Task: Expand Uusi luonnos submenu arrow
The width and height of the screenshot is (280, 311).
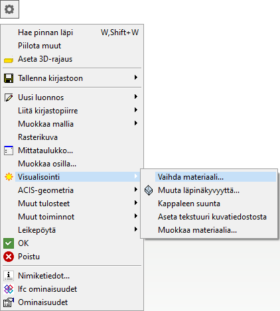Action: pos(136,97)
